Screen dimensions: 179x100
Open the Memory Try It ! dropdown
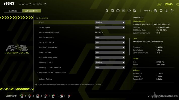[x=110, y=62]
